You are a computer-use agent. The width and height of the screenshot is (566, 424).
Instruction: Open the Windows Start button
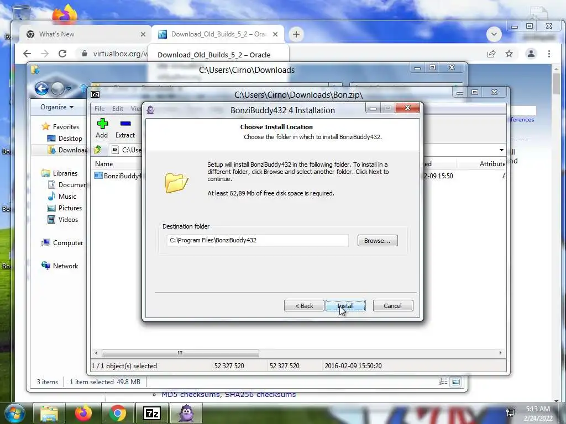click(14, 413)
